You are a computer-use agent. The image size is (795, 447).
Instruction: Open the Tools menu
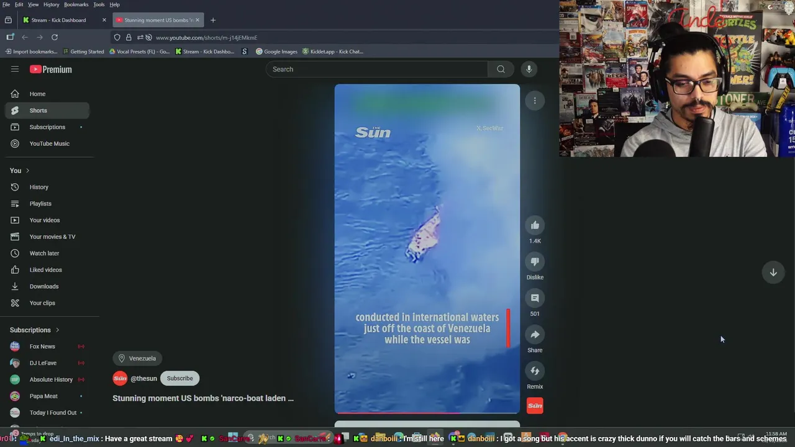(x=99, y=4)
